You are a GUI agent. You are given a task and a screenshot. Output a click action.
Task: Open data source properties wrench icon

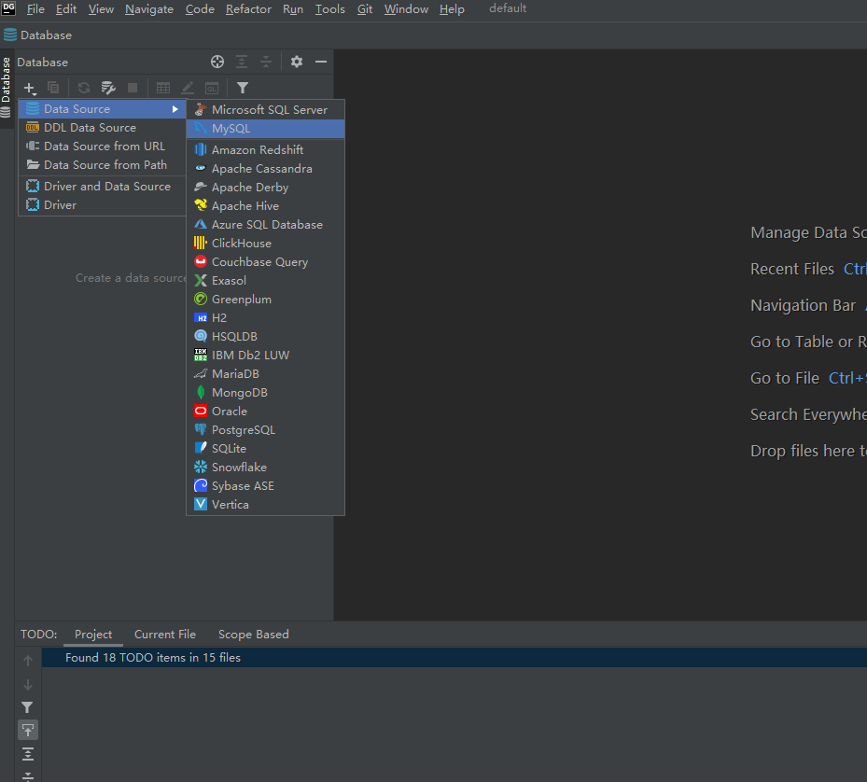(108, 88)
